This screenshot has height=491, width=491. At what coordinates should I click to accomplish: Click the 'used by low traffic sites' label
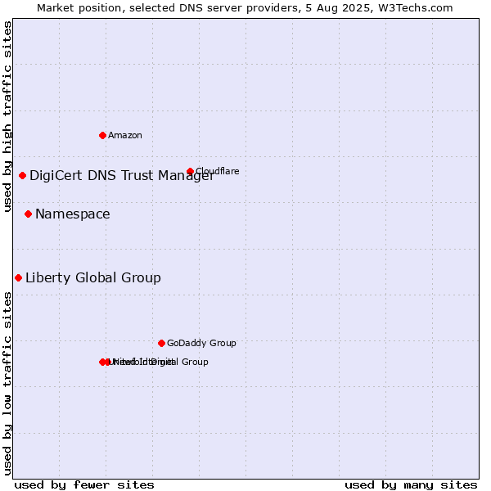[x=7, y=384]
